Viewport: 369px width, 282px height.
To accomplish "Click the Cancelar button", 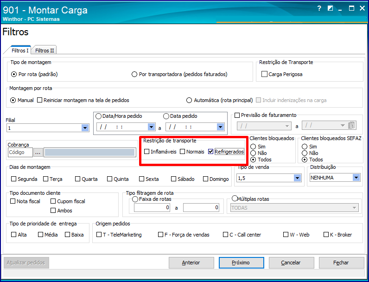I will tap(291, 263).
